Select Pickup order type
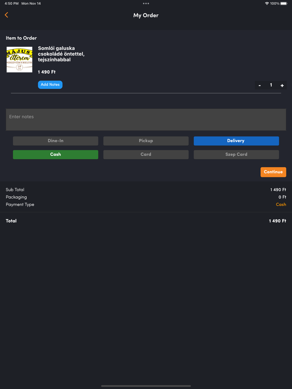The height and width of the screenshot is (389, 292). pyautogui.click(x=146, y=141)
